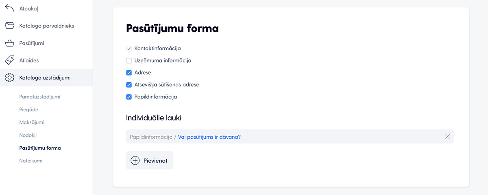Uncheck the Papildinformācija checkbox
Screen dimensions: 488x195
pos(129,97)
